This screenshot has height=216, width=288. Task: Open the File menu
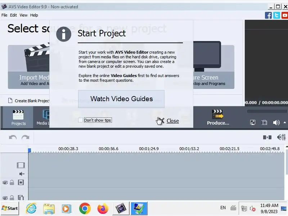(x=4, y=15)
